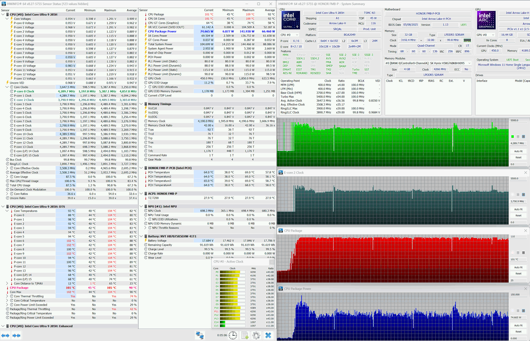Click the clock reset timer icon

pyautogui.click(x=233, y=335)
